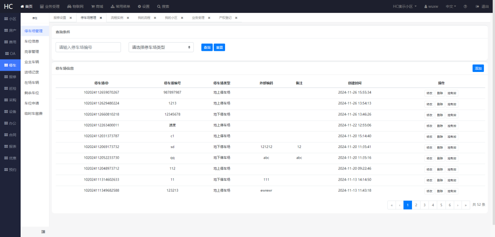Viewport: 495px width, 237px height.
Task: Open 设置 settings in top navigation
Action: click(x=143, y=7)
